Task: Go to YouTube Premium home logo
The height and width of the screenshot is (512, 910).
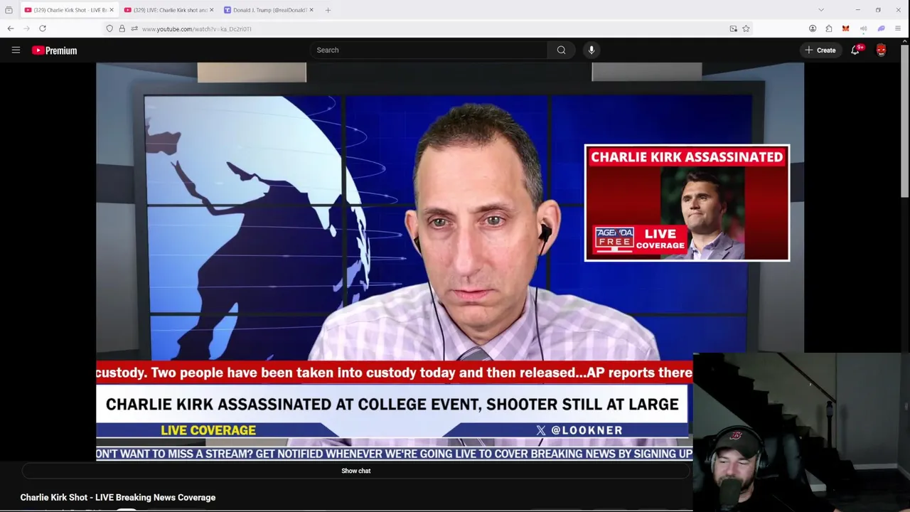Action: click(x=54, y=50)
